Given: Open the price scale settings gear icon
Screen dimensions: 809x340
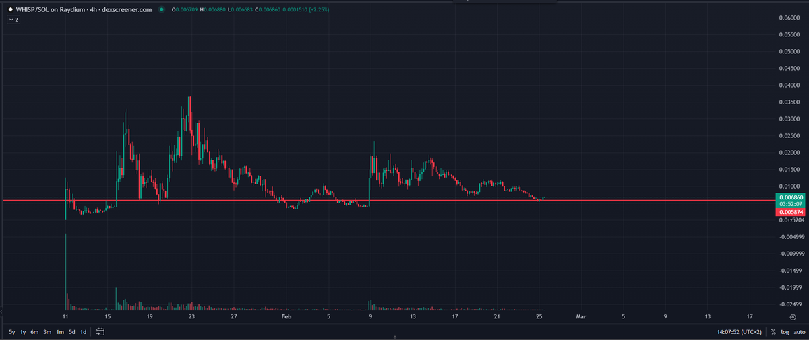Looking at the screenshot, I should click(x=792, y=316).
